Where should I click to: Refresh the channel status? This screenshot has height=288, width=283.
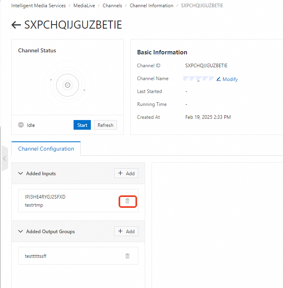pos(105,125)
